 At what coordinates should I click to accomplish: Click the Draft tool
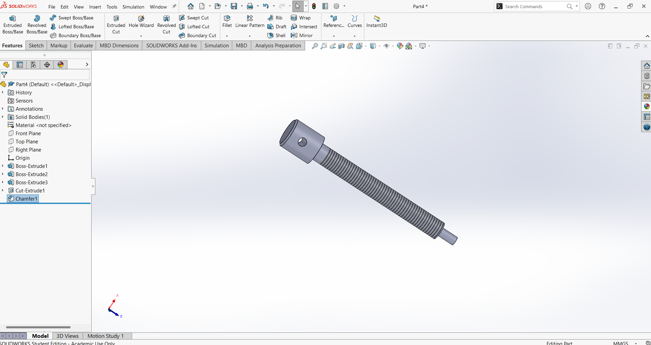pyautogui.click(x=277, y=27)
